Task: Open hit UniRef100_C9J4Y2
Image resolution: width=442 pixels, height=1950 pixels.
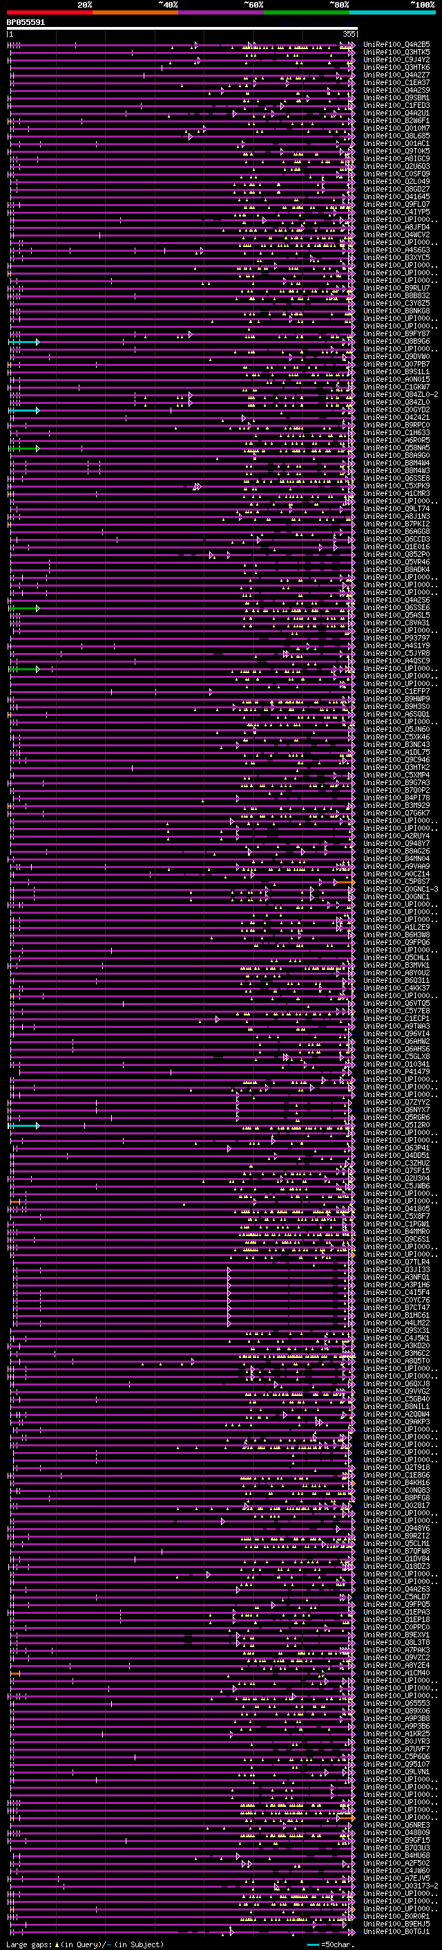Action: (396, 59)
